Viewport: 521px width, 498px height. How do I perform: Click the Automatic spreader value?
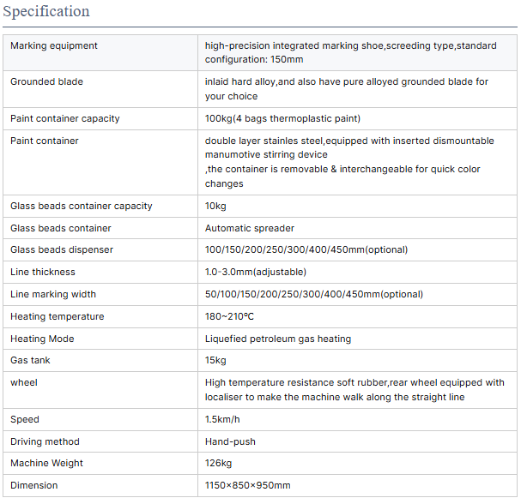click(x=250, y=228)
